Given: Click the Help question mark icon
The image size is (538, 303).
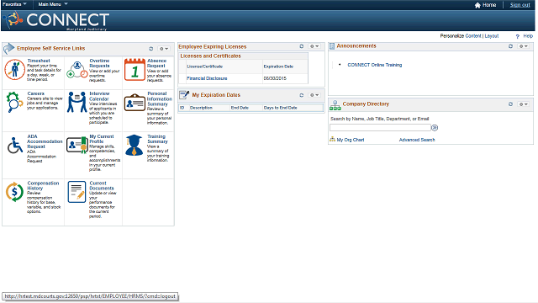Looking at the screenshot, I should pos(518,36).
